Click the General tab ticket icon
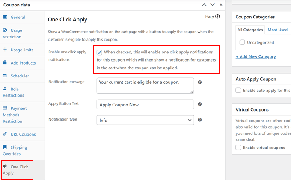 coord(5,17)
